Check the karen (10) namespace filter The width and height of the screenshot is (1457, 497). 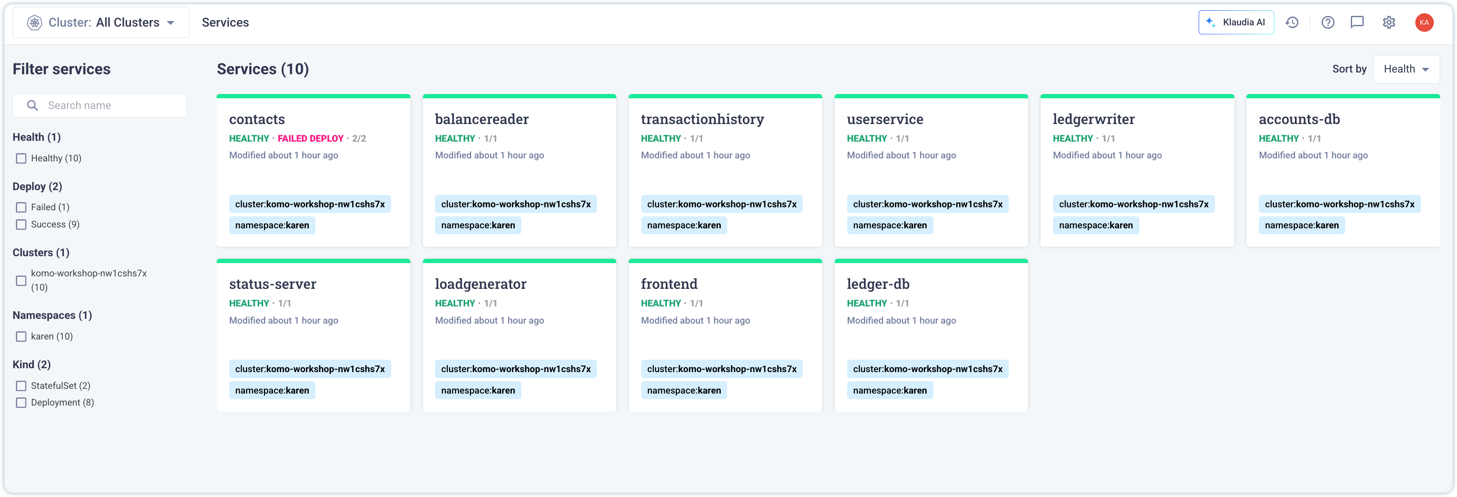coord(21,336)
